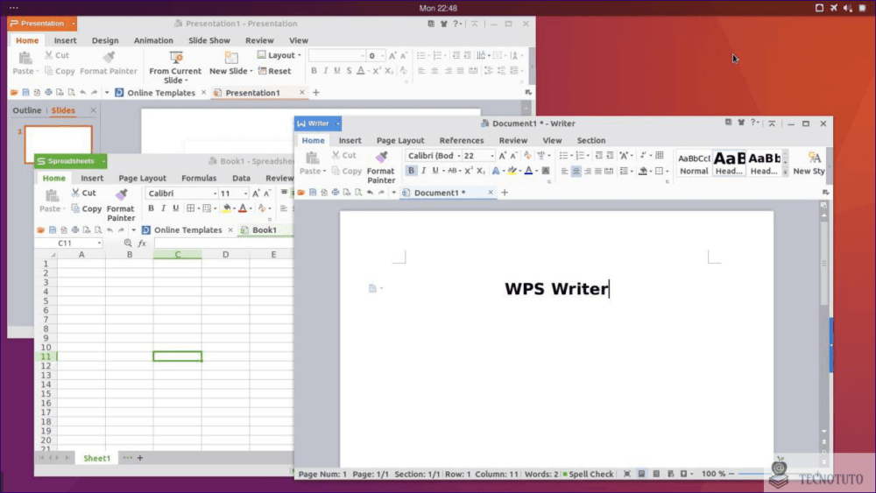This screenshot has width=876, height=493.
Task: Click Cut scissors icon in Writer
Action: click(336, 155)
